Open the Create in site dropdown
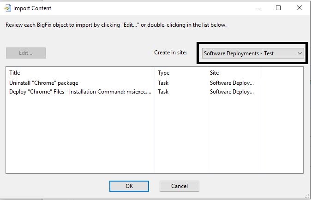 (253, 53)
